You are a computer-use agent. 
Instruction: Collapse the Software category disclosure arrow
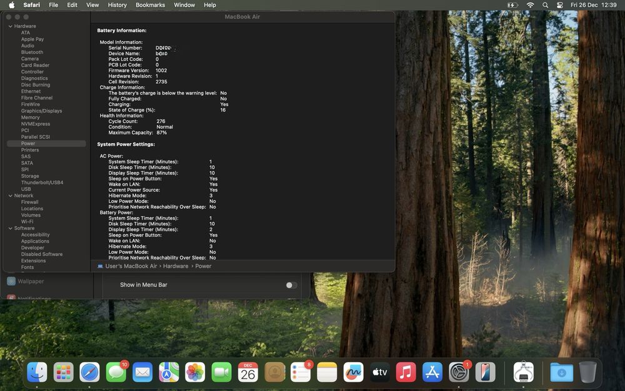coord(10,228)
